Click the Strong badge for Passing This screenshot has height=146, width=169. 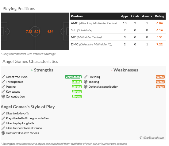[x=77, y=86]
